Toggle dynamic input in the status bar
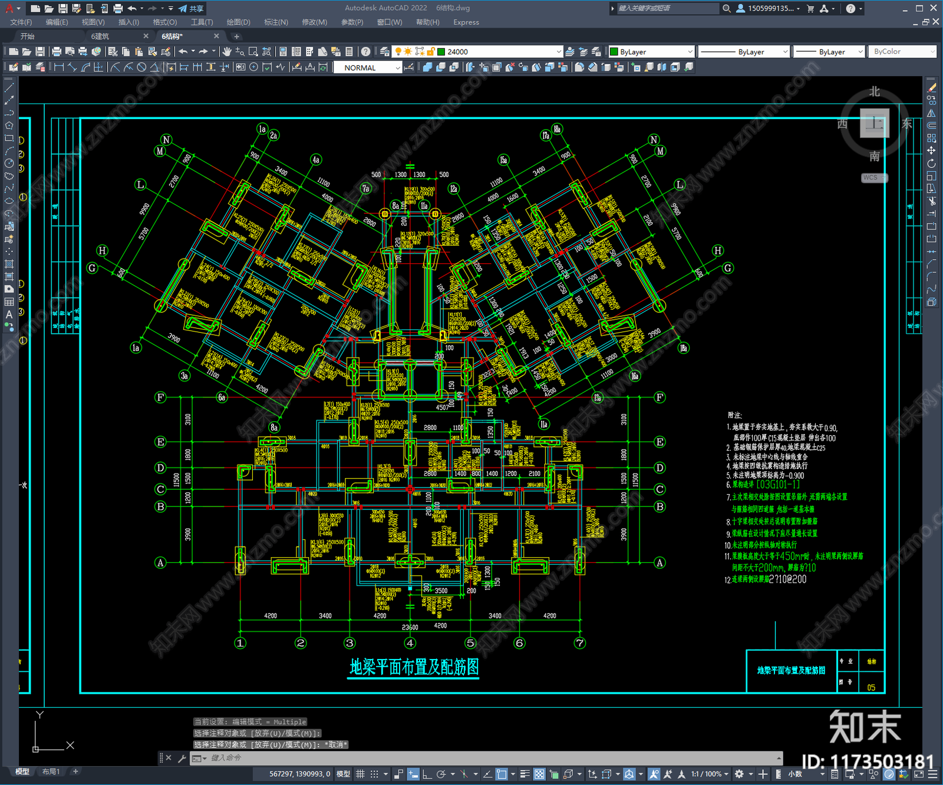Viewport: 943px width, 785px height. click(413, 774)
